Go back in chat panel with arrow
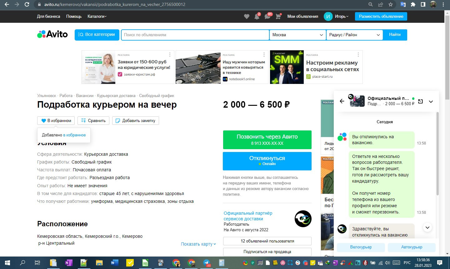450x269 pixels. tap(342, 101)
